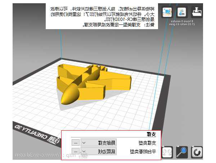The image size is (216, 163).
Task: Click the ... button for 平台附着类型
Action: tap(76, 151)
